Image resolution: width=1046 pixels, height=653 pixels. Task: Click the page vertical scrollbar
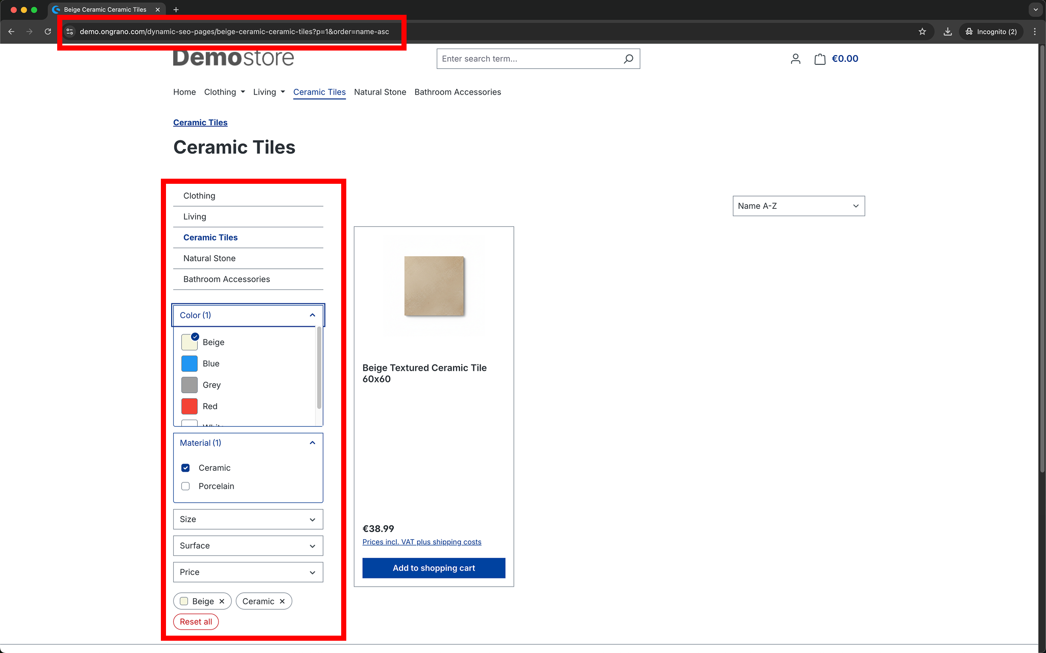[x=1042, y=260]
